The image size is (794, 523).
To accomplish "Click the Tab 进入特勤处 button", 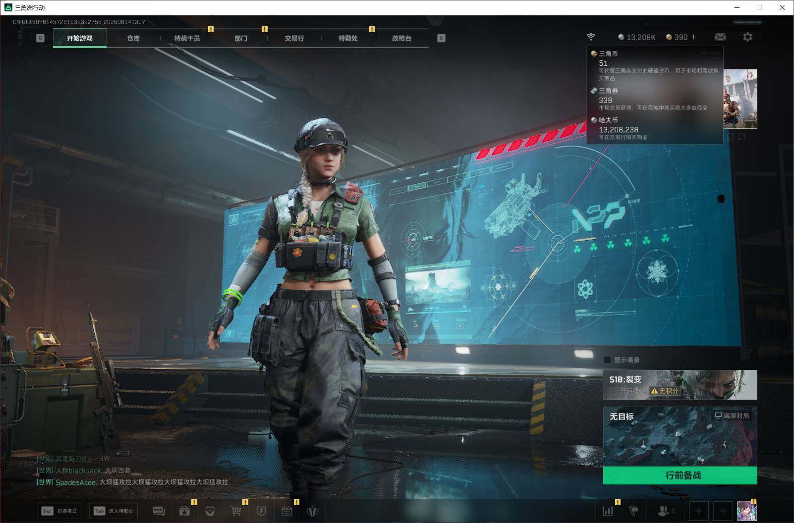I will 113,511.
